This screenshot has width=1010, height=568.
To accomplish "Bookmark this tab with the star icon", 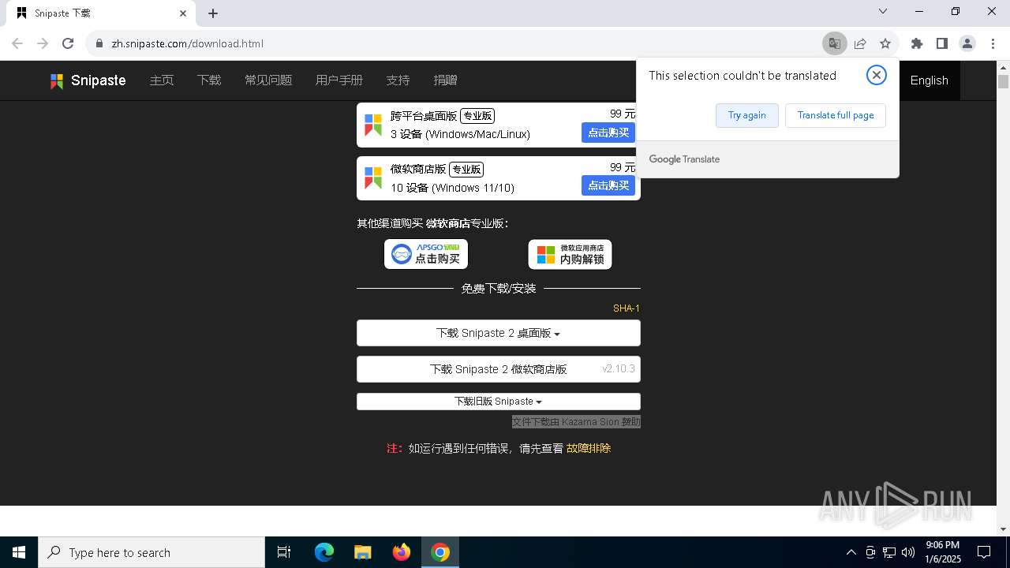I will (x=885, y=43).
